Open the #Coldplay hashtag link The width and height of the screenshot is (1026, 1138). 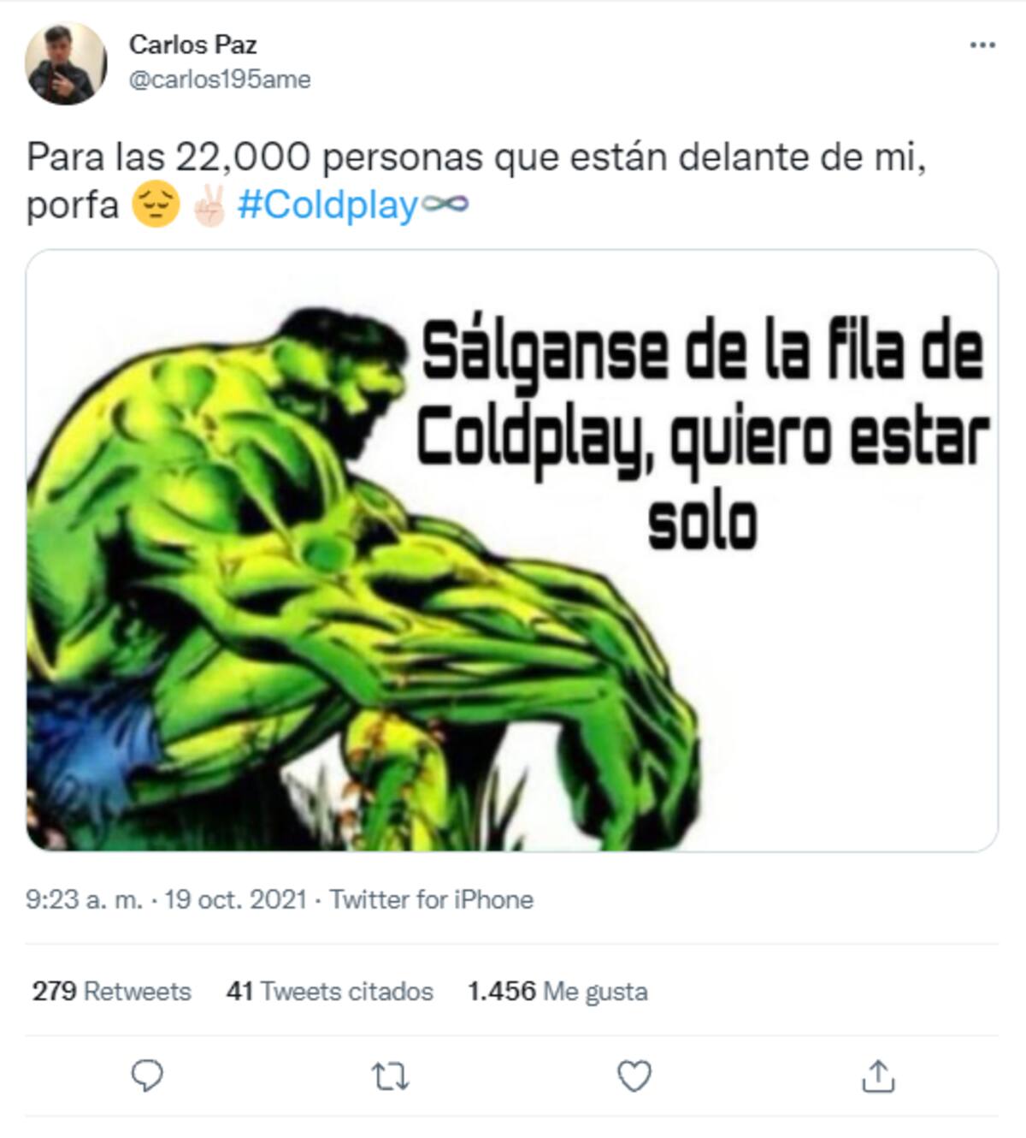(327, 205)
